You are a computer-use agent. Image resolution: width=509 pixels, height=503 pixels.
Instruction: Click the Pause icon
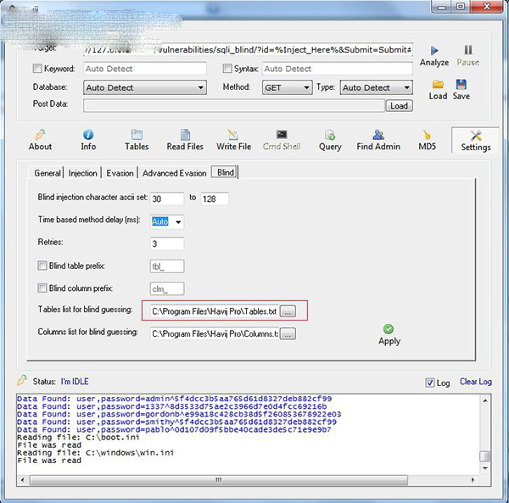pyautogui.click(x=468, y=50)
